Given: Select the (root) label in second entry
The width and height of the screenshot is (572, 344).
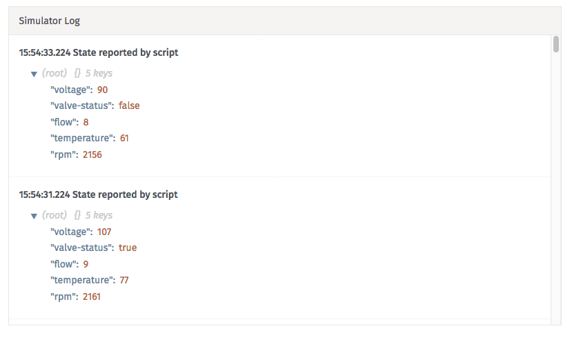Looking at the screenshot, I should pos(55,215).
